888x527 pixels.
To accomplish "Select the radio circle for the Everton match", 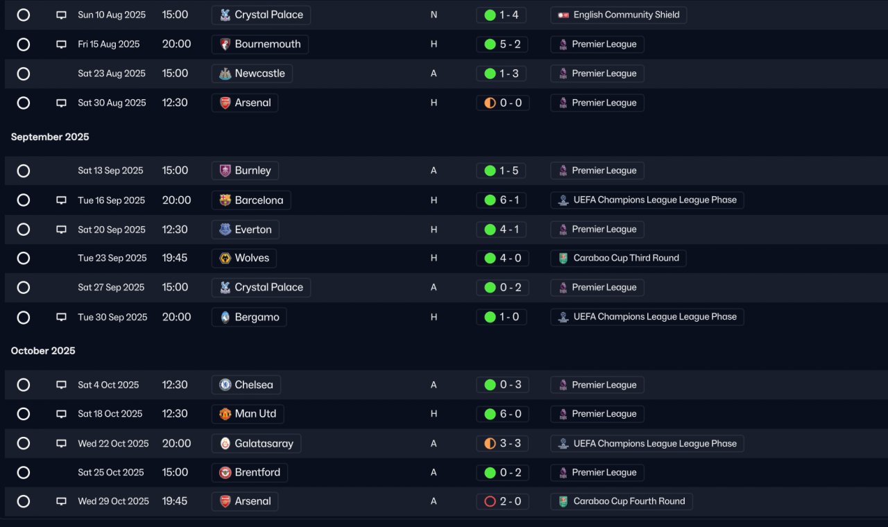I will tap(23, 230).
